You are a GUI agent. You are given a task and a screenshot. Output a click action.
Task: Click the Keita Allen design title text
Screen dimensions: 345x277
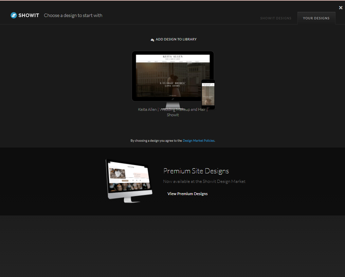(173, 112)
